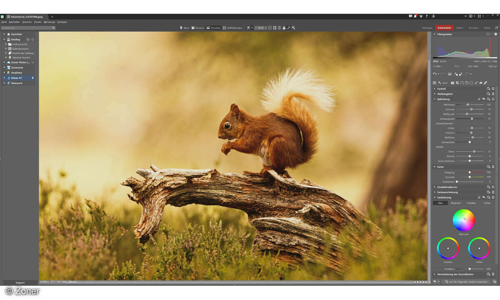The width and height of the screenshot is (500, 300).
Task: Click the Sättigung slider handle
Action: point(470,172)
